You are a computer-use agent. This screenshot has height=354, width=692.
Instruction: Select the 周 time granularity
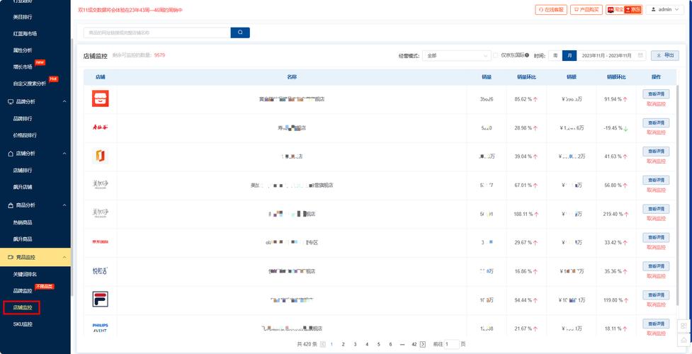click(x=555, y=56)
